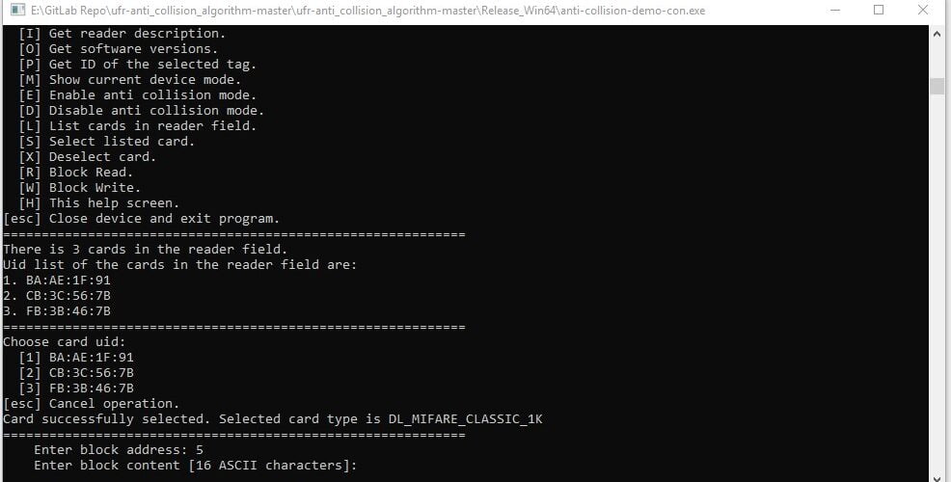Image resolution: width=951 pixels, height=482 pixels.
Task: Maximize the console window
Action: [x=879, y=10]
